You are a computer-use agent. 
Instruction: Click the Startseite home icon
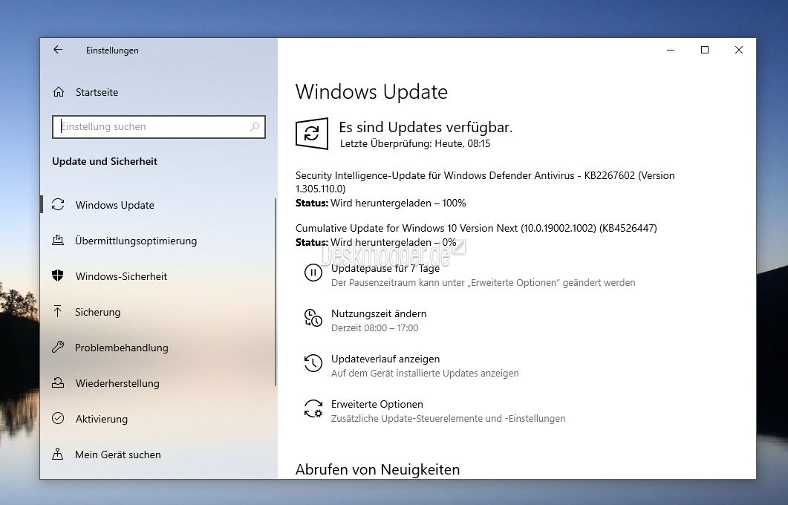tap(58, 92)
